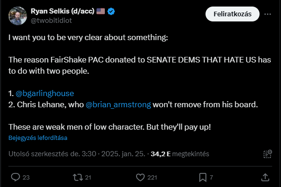Click the Ryan Selkis (d/acc) display name

click(62, 11)
